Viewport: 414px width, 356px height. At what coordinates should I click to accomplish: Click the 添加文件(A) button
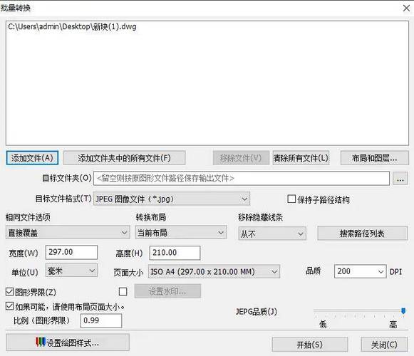[32, 158]
